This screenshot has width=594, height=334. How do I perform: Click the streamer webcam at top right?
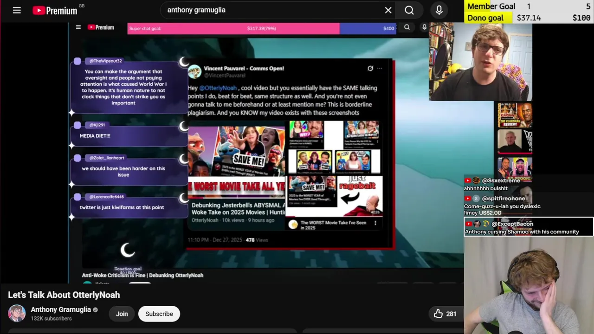pyautogui.click(x=480, y=62)
